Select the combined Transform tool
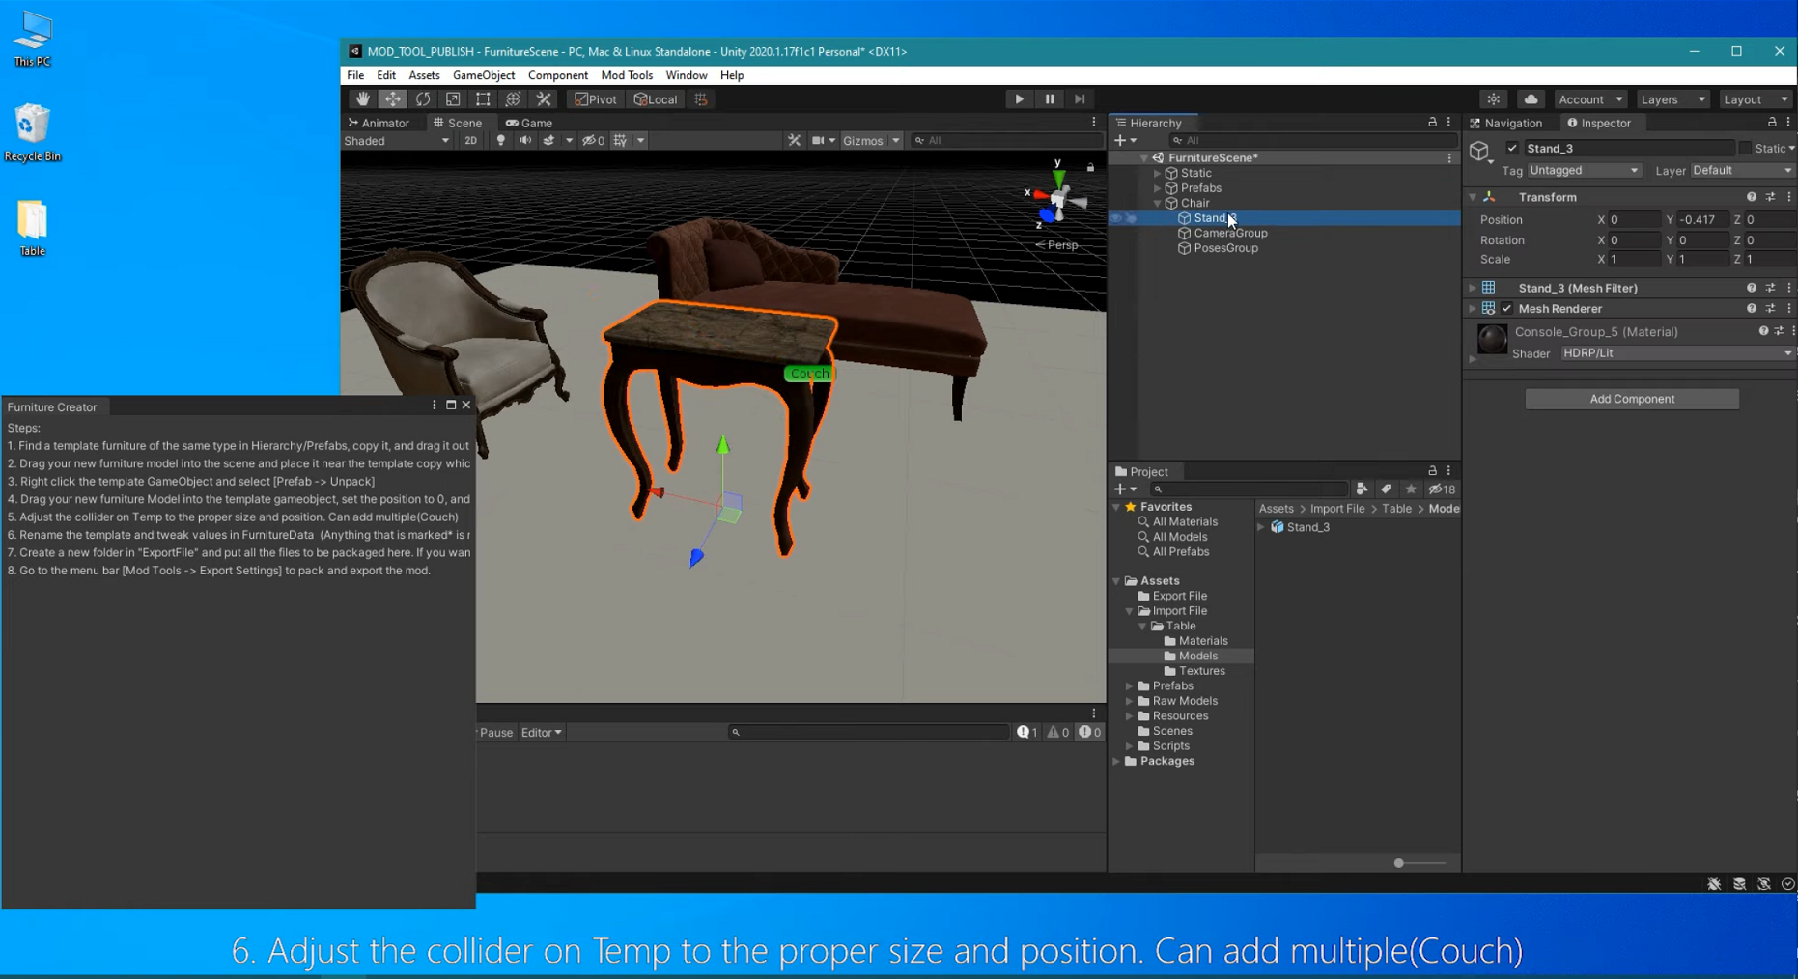The image size is (1798, 979). [513, 99]
